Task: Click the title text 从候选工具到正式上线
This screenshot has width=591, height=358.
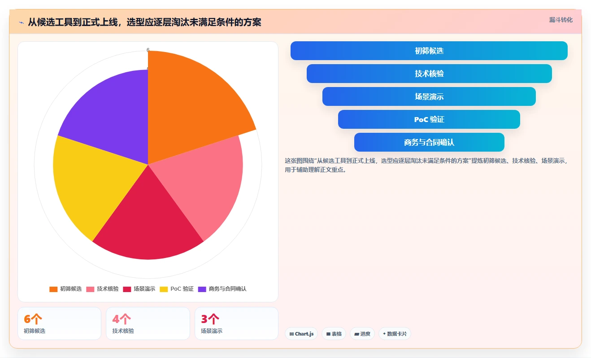Action: pos(73,22)
